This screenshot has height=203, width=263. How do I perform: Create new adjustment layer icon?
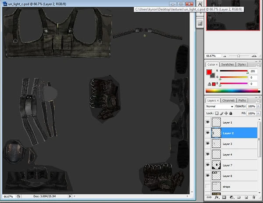coord(231,198)
